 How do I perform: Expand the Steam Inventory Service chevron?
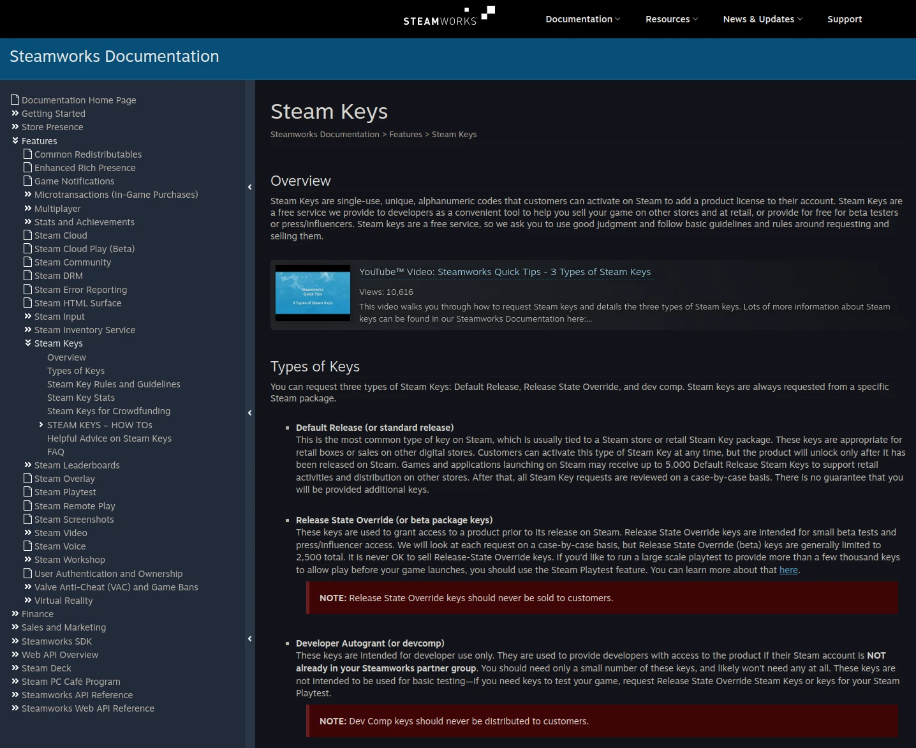pyautogui.click(x=28, y=329)
